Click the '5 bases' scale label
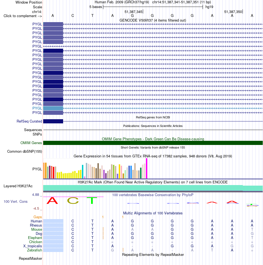The width and height of the screenshot is (263, 265). [x=96, y=7]
